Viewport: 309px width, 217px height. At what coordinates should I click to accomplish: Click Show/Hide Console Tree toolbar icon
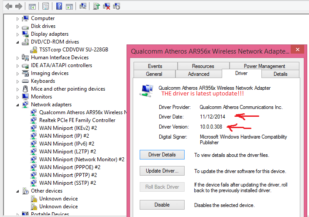(32, 7)
